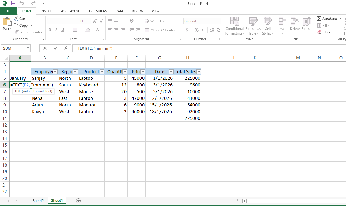Cancel the formula entry with the X icon
Screen dimensions: 346x206
(45, 48)
